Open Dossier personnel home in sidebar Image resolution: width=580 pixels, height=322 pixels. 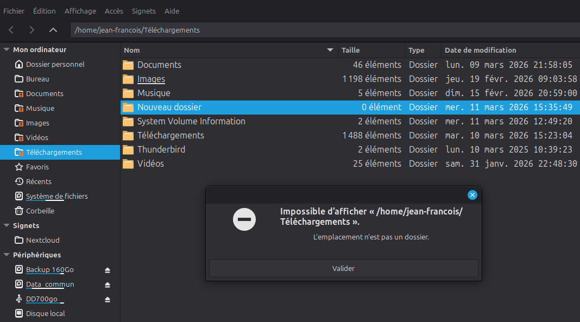55,64
